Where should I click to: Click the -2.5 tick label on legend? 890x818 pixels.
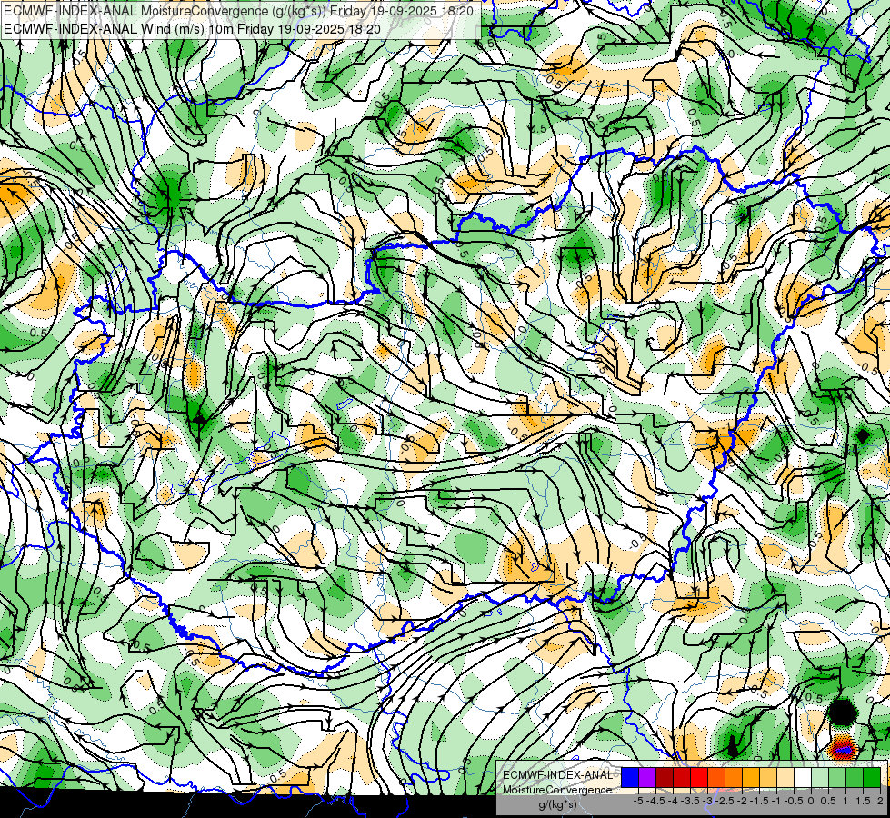pyautogui.click(x=725, y=801)
